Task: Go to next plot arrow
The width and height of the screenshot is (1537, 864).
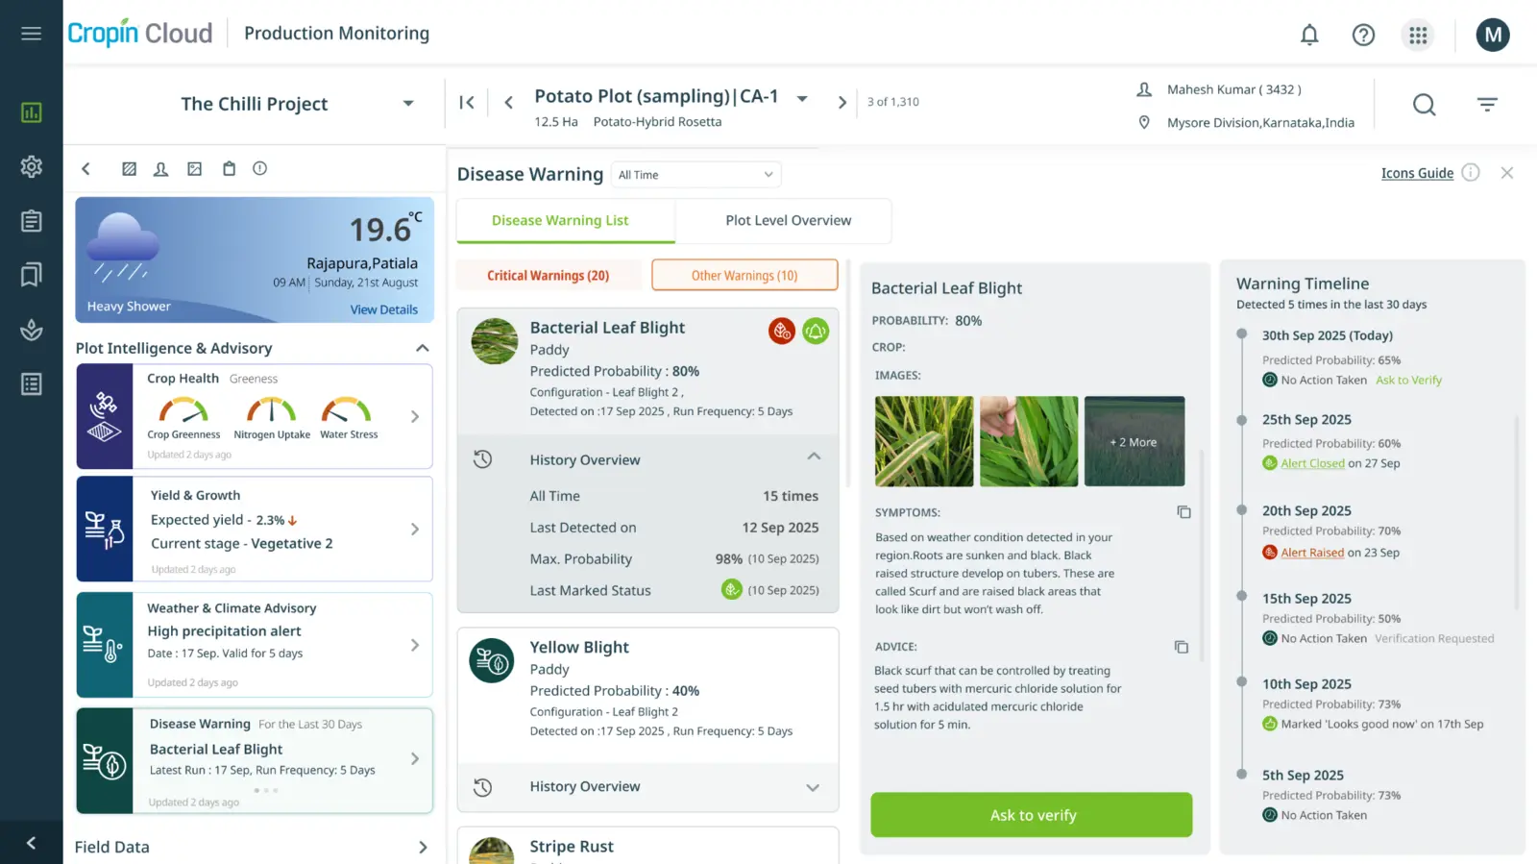Action: [x=842, y=102]
